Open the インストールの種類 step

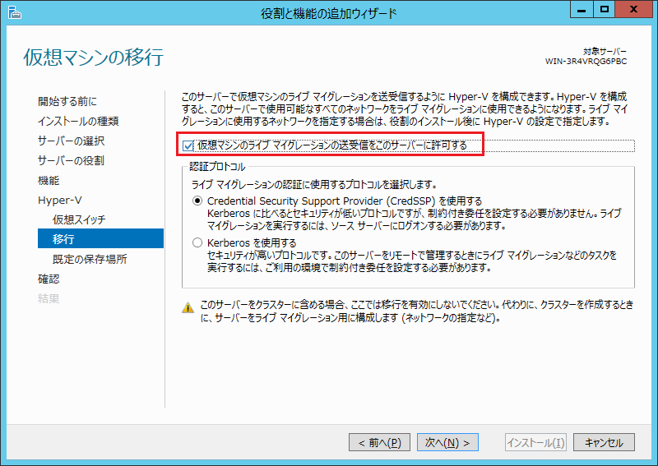pos(78,121)
